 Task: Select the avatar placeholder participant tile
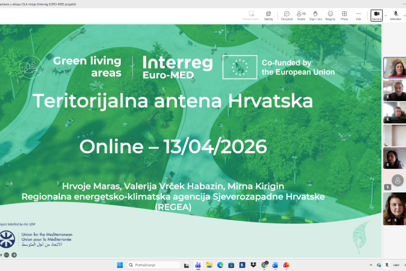tap(395, 180)
